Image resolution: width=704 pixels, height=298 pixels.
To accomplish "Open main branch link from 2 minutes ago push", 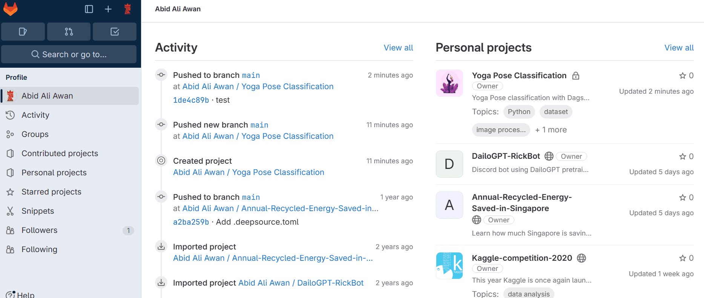I will [x=251, y=75].
